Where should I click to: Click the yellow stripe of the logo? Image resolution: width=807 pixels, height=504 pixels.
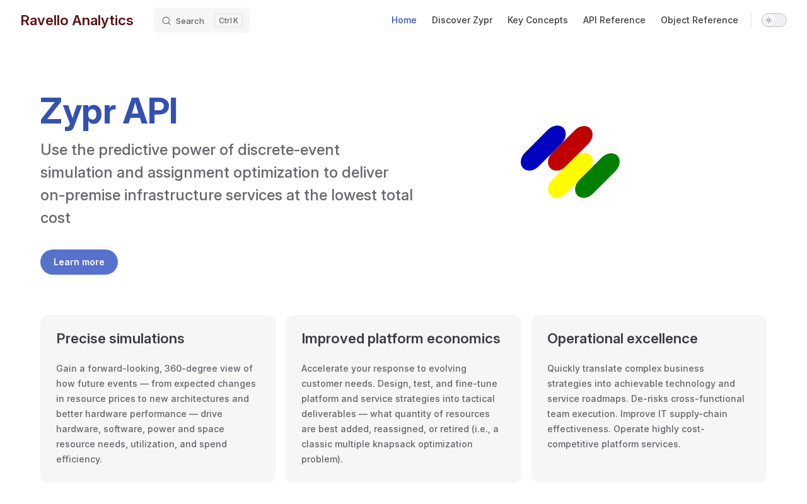click(571, 175)
